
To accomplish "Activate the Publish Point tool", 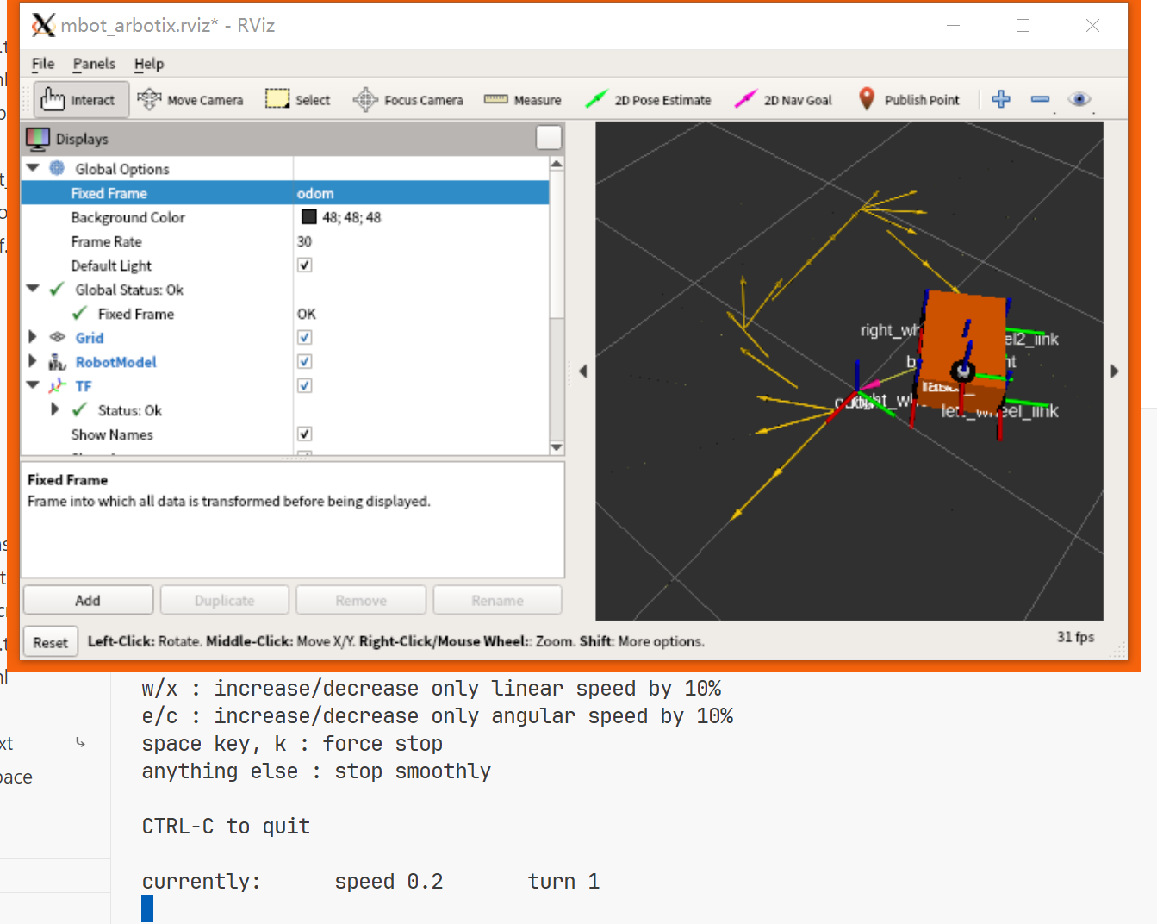I will [909, 100].
